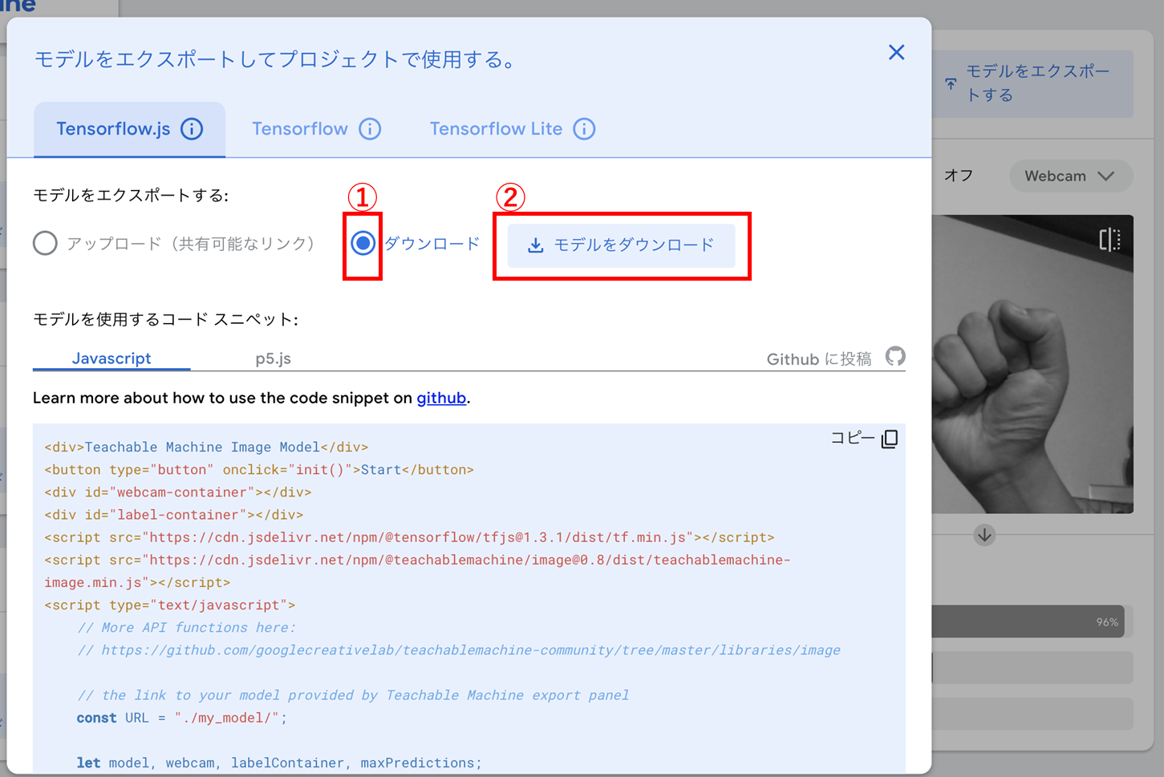1164x777 pixels.
Task: Click the webcam-container div code line
Action: pyautogui.click(x=178, y=492)
